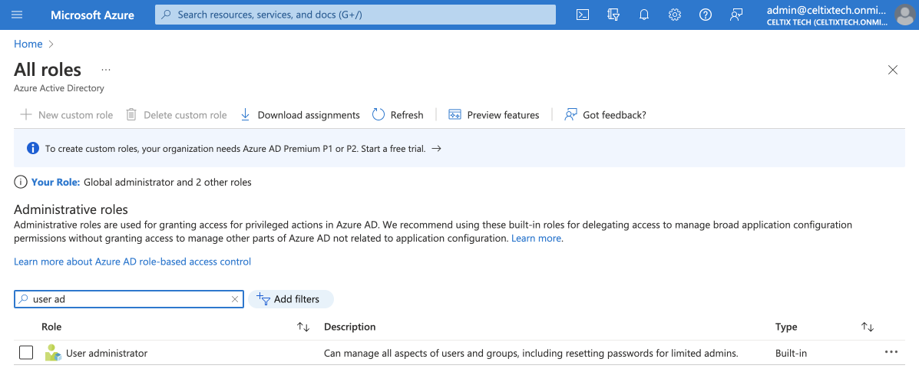Open the User administrator row ellipsis menu
This screenshot has height=372, width=919.
891,352
